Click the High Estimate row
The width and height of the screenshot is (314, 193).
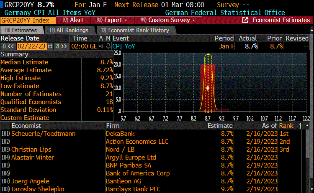click(57, 78)
